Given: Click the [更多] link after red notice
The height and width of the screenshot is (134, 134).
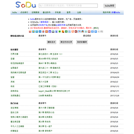Looking at the screenshot, I should point(96,28).
